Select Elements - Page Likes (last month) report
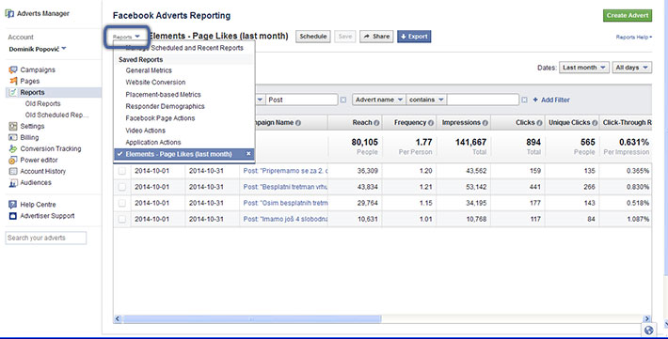 pos(184,154)
